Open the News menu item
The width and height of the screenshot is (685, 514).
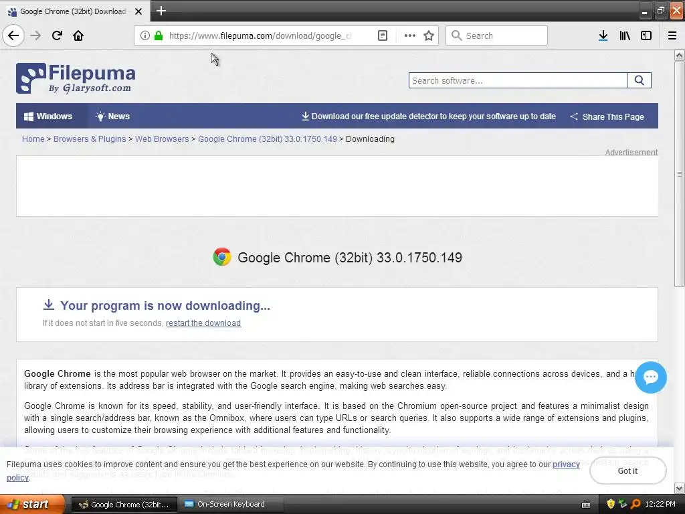(x=112, y=116)
